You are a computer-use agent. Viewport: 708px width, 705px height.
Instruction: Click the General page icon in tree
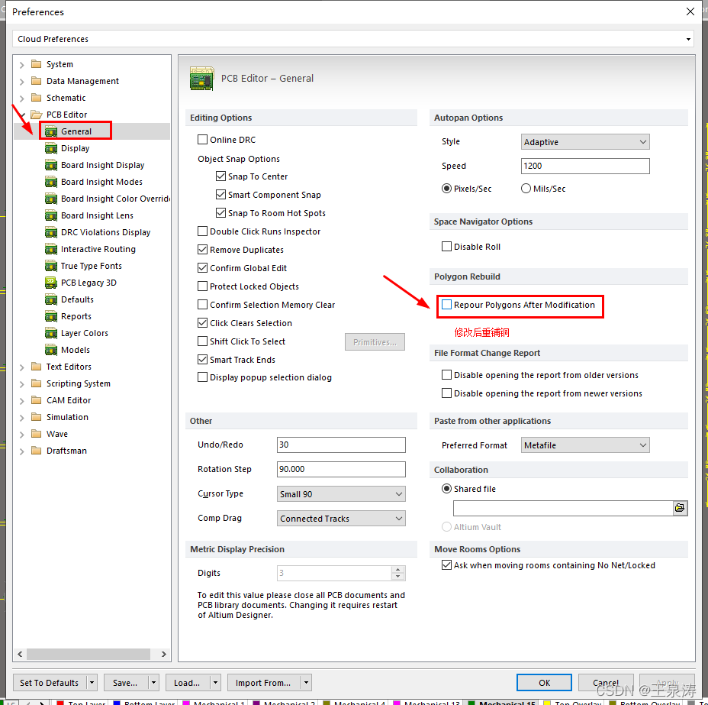[x=51, y=131]
